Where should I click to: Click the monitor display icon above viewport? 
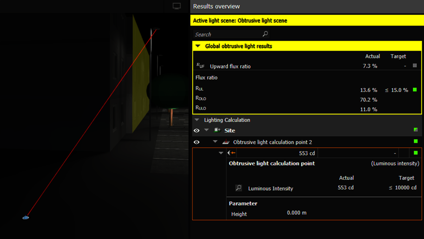click(177, 6)
